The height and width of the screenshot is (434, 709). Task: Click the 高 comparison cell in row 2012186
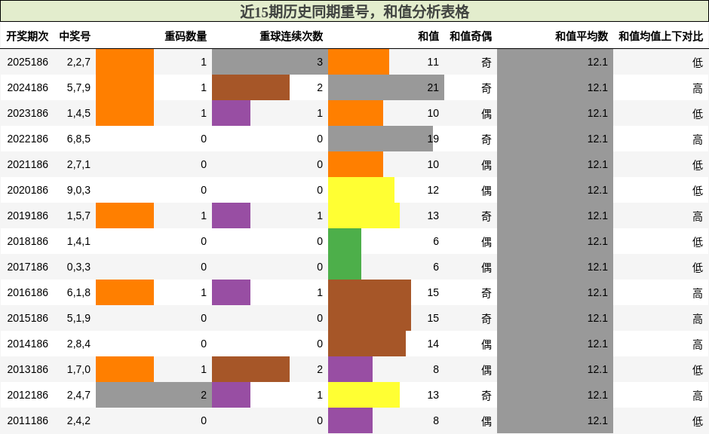(x=698, y=395)
